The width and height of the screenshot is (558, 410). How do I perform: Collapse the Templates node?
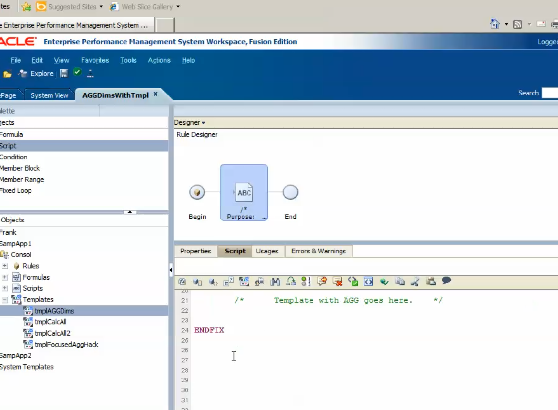coord(5,300)
